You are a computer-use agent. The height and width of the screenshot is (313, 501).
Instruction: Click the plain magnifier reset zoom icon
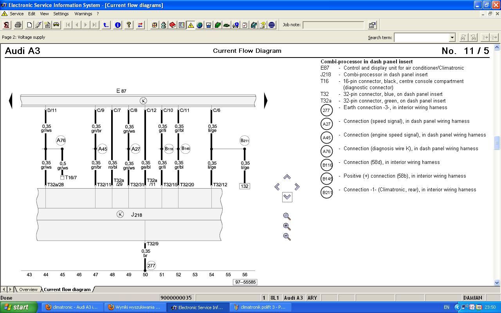coord(287,216)
